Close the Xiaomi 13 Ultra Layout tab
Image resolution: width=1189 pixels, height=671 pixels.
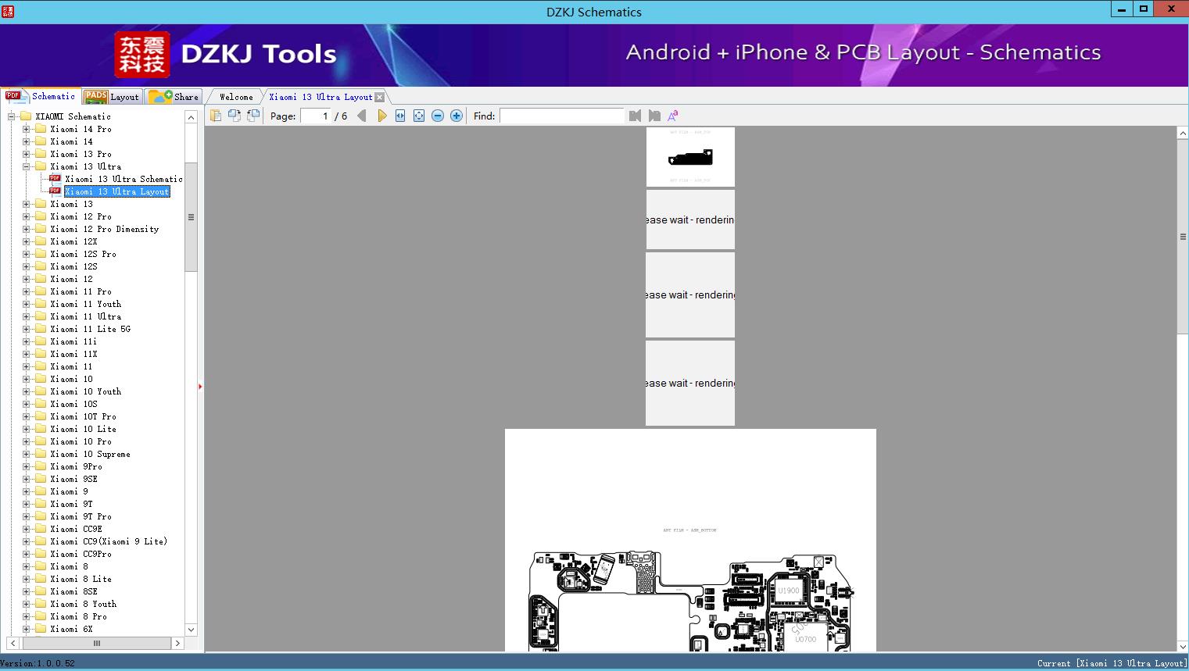[379, 97]
